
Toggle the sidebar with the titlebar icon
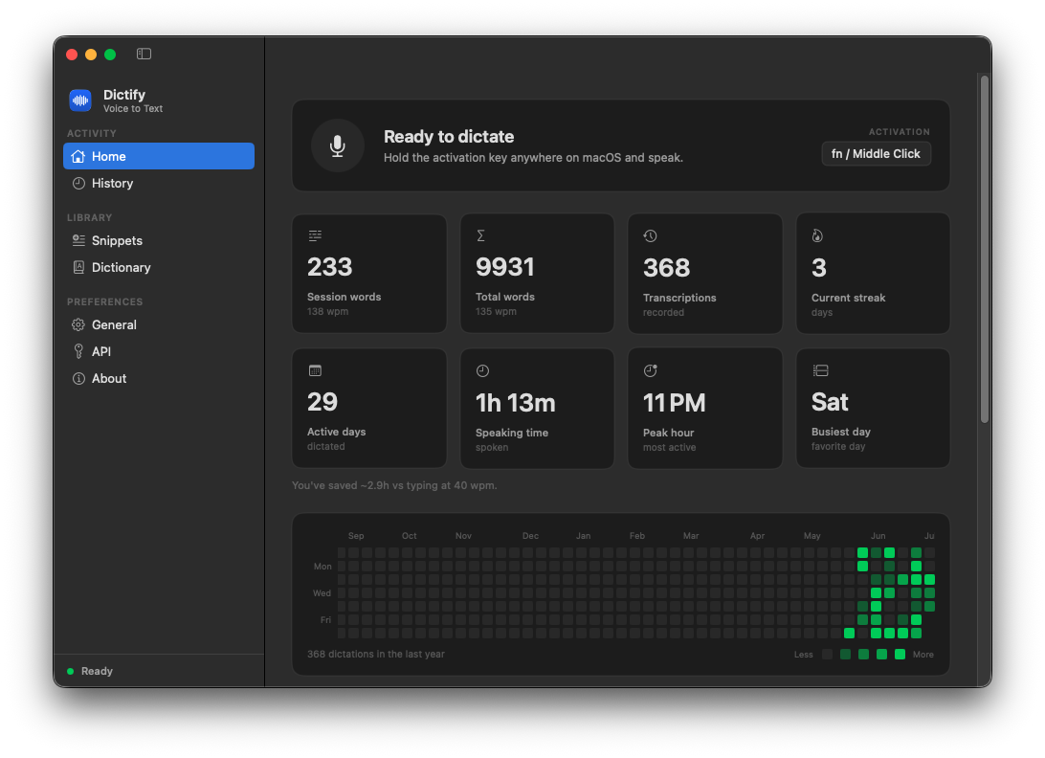click(x=144, y=54)
